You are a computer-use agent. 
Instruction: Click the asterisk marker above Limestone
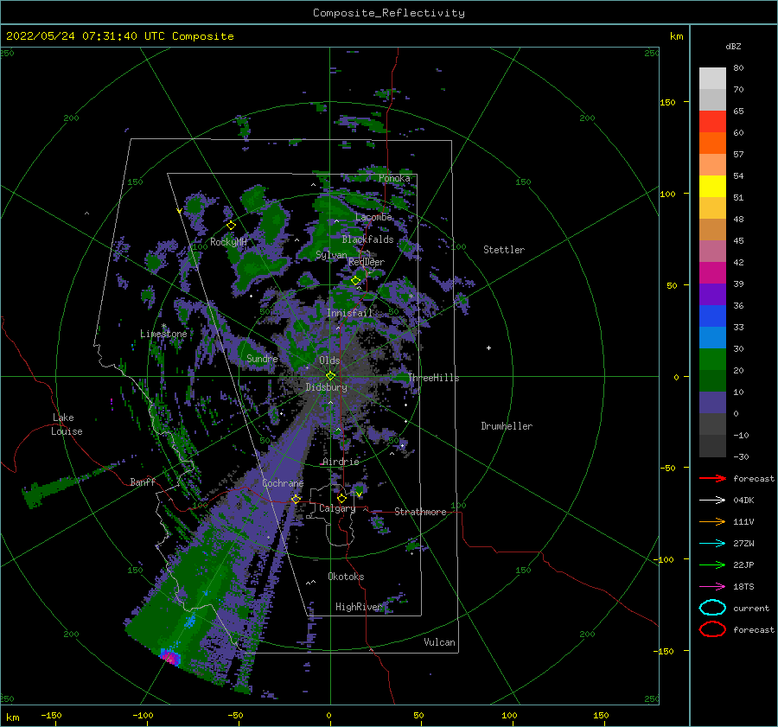163,326
